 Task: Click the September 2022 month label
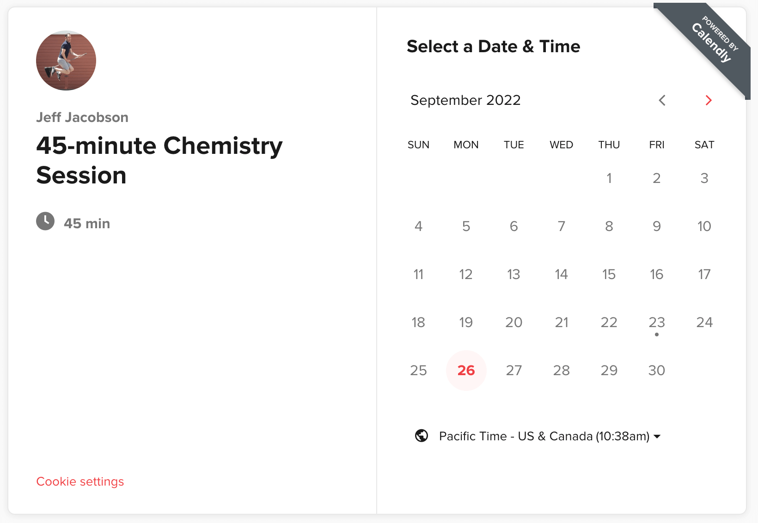(465, 100)
